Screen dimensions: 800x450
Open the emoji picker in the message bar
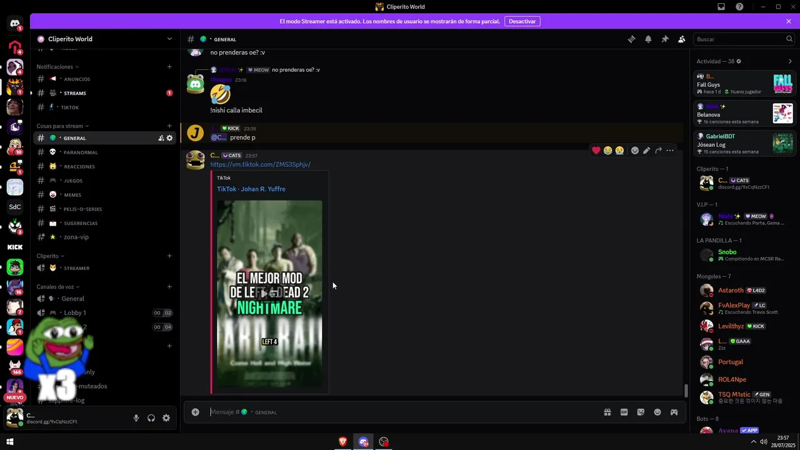pyautogui.click(x=657, y=412)
